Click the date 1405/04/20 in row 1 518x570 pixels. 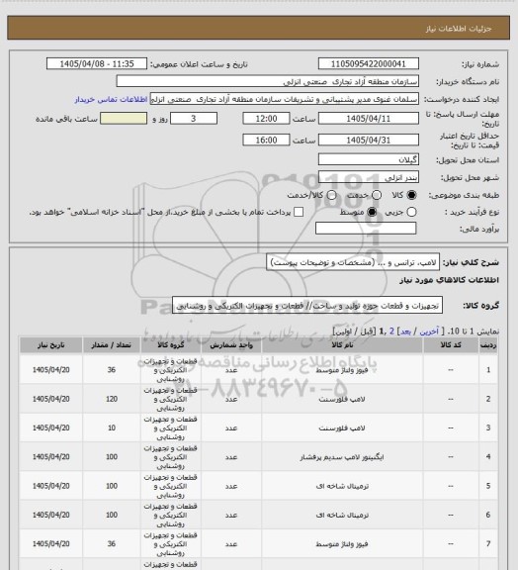click(x=50, y=370)
